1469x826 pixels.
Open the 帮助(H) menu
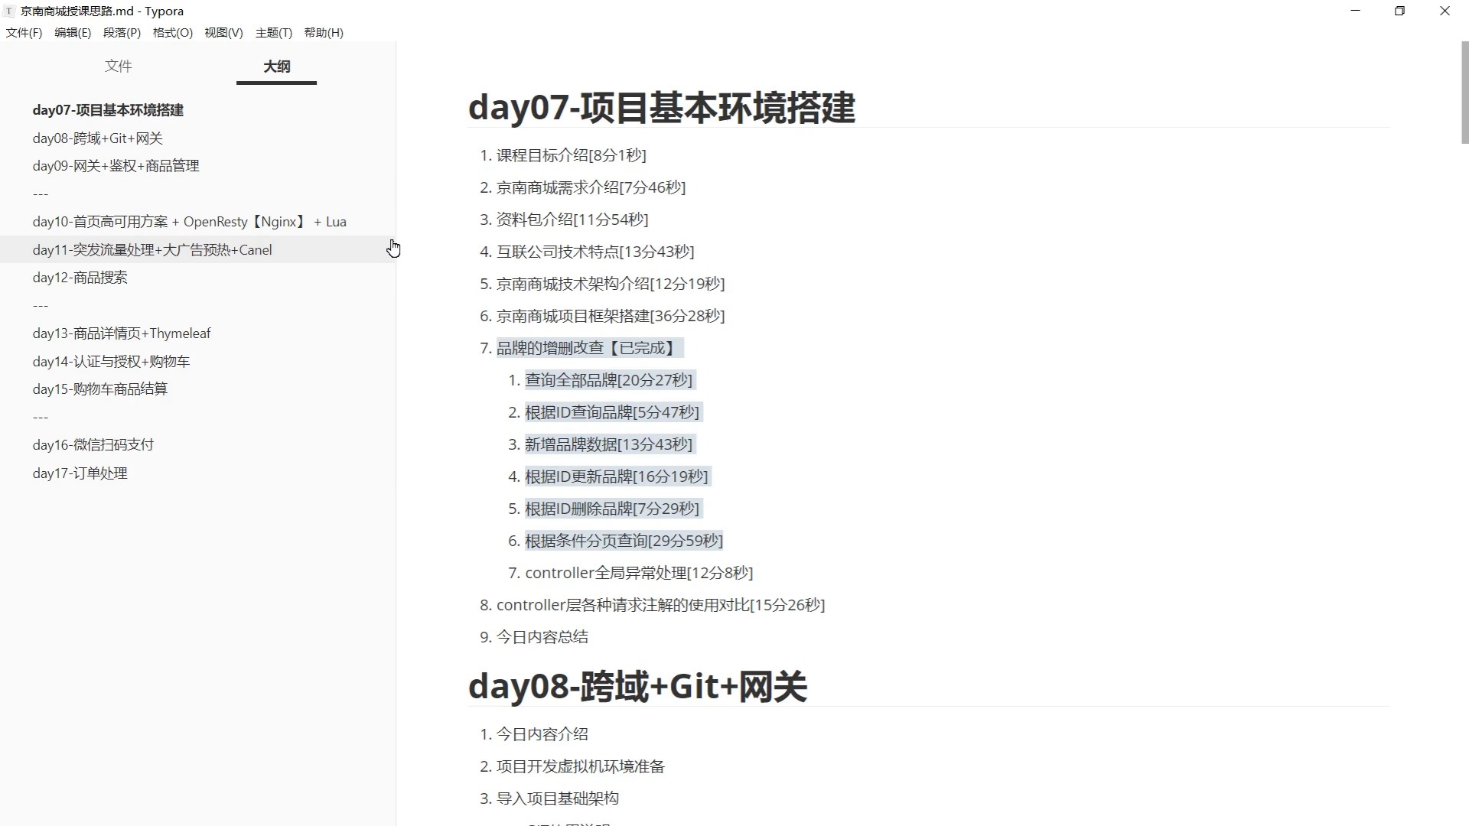pyautogui.click(x=323, y=32)
